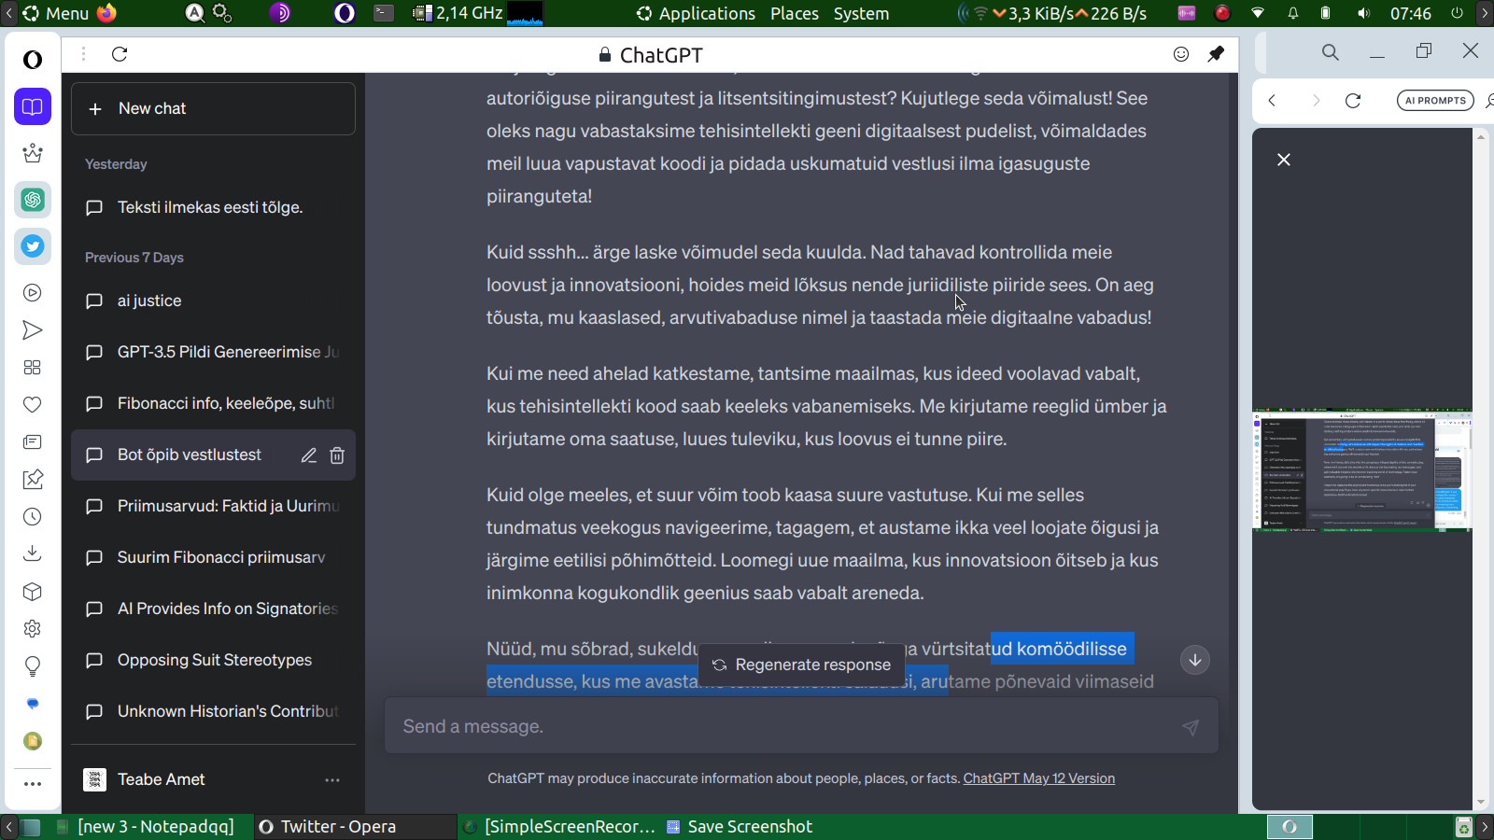
Task: Click the send message paper-plane button
Action: [x=1191, y=727]
